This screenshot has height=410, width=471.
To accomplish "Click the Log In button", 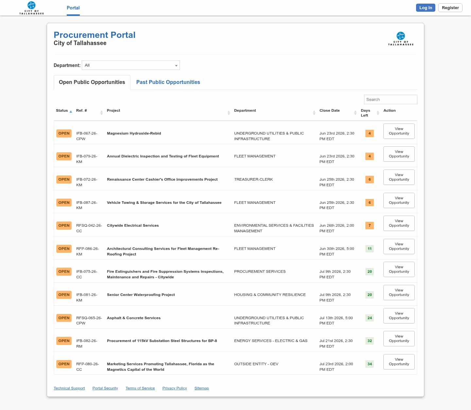I will [426, 8].
